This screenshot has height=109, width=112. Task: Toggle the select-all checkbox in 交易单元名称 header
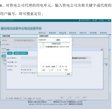tap(43, 44)
